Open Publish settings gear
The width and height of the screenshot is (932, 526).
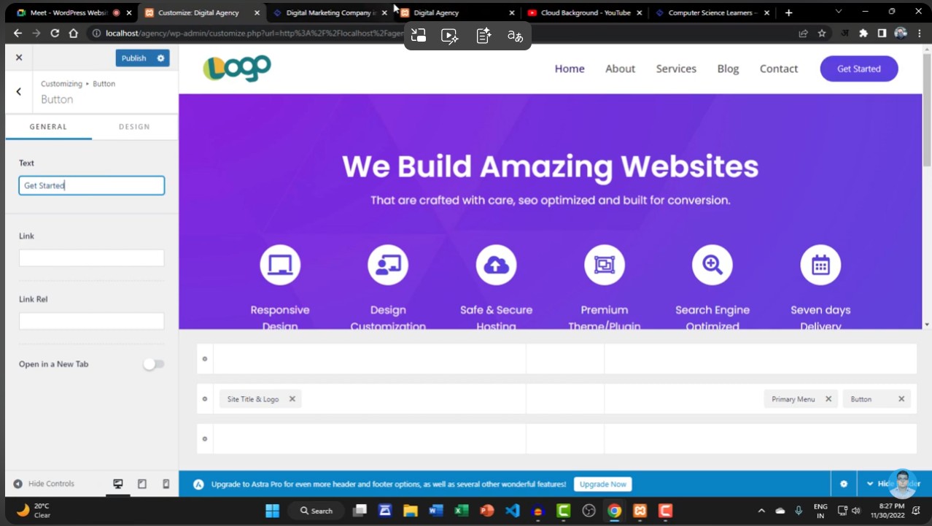click(160, 58)
